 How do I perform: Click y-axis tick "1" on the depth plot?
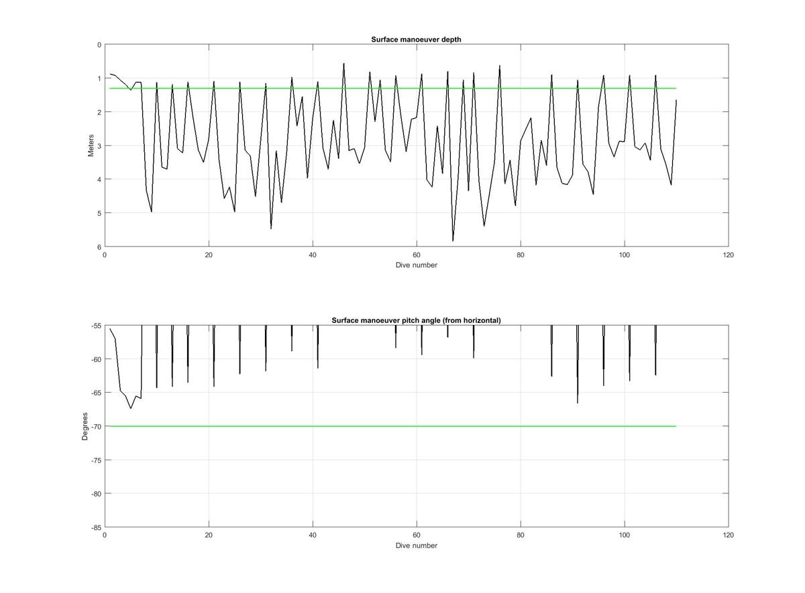tap(99, 78)
